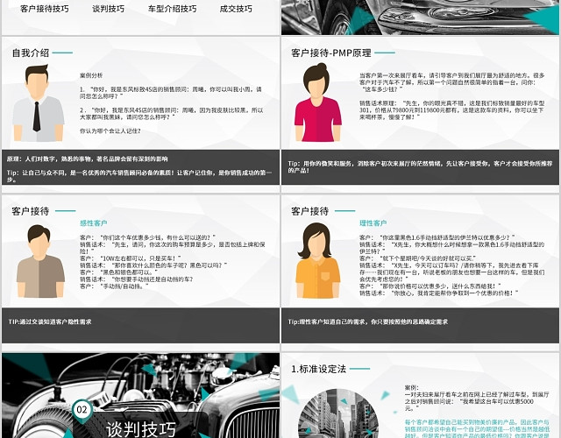Click the 谈判技巧 label in top slide
The image size is (561, 438).
[109, 9]
